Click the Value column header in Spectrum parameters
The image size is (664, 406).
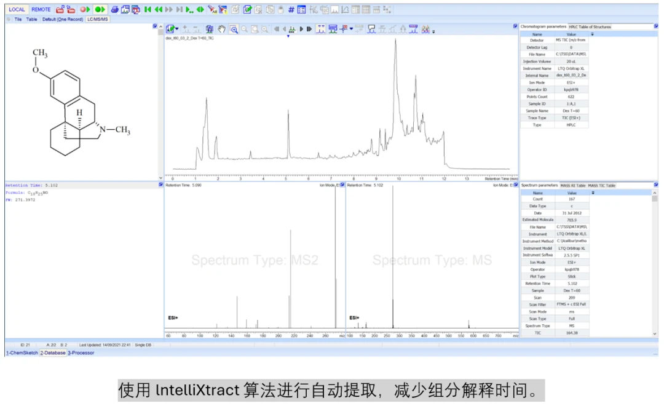pyautogui.click(x=572, y=193)
